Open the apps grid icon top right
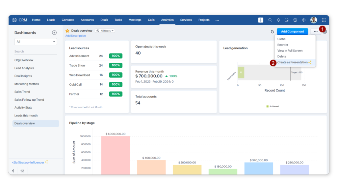The width and height of the screenshot is (337, 189). pos(324,20)
